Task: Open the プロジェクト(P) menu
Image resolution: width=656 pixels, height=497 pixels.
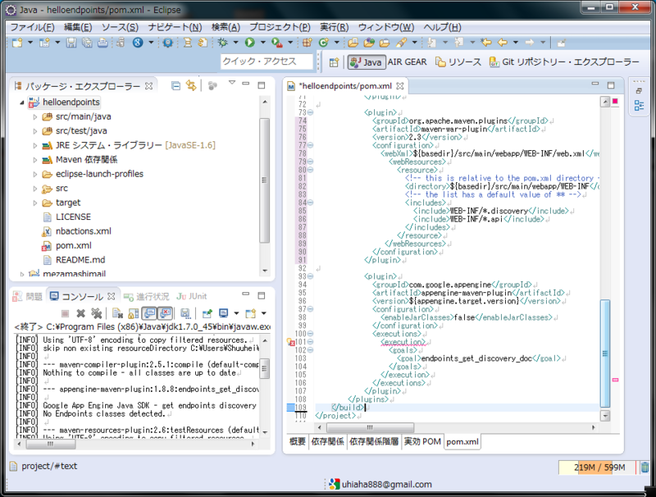Action: (280, 27)
